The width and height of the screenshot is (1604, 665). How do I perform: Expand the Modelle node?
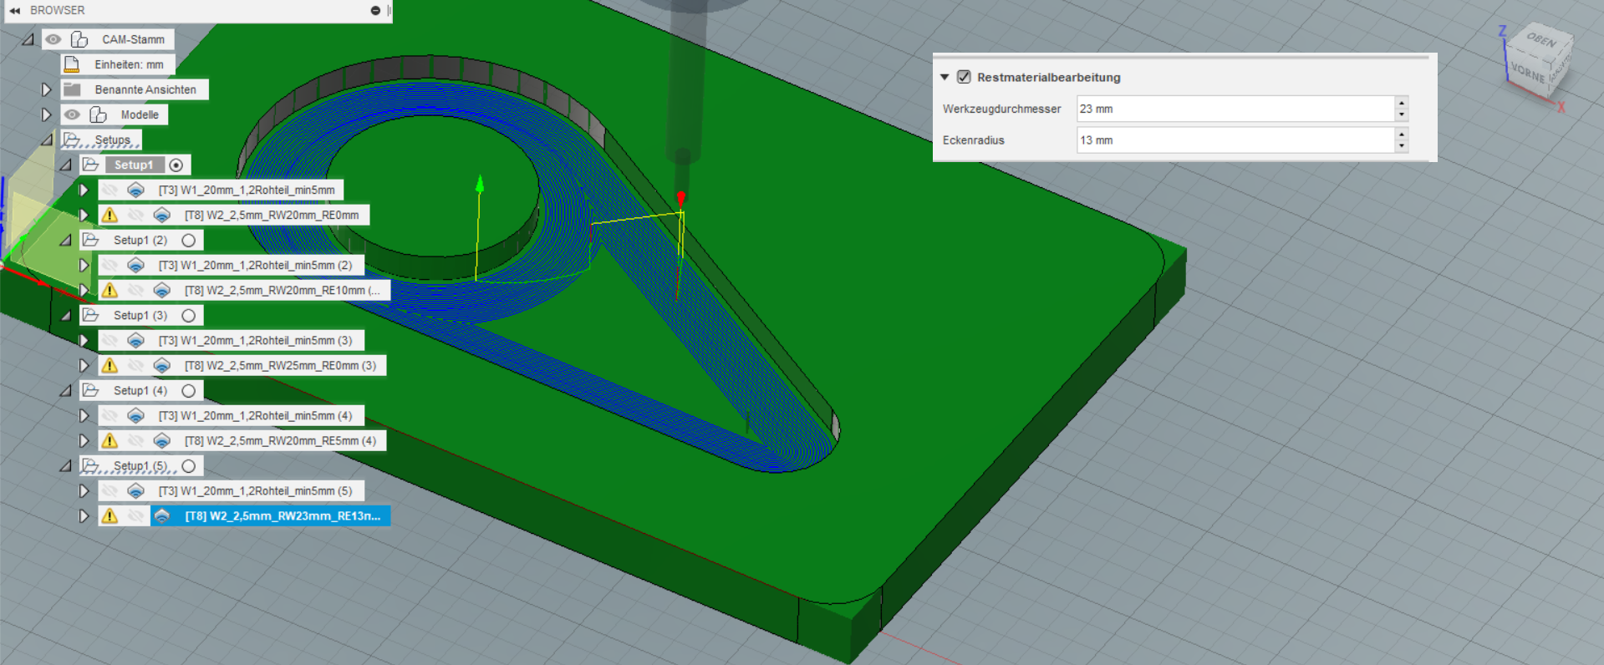tap(46, 114)
